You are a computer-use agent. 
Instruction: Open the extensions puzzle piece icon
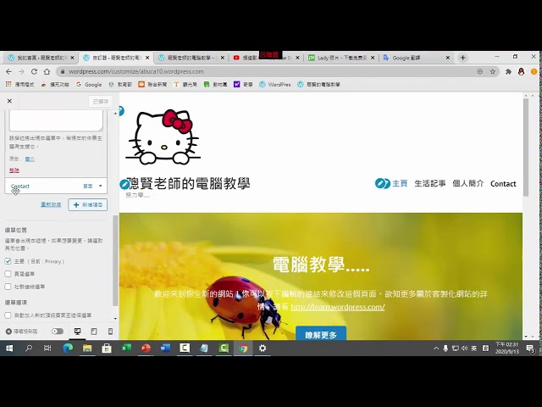point(508,71)
